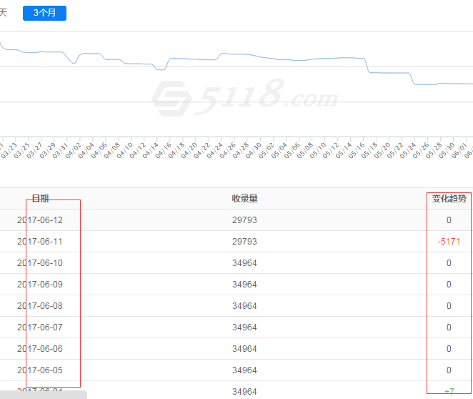473x399 pixels.
Task: Select the 2017-06-08 date cell
Action: coord(40,306)
